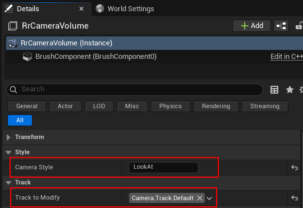Toggle the details lock icon
This screenshot has width=303, height=208.
point(299,26)
